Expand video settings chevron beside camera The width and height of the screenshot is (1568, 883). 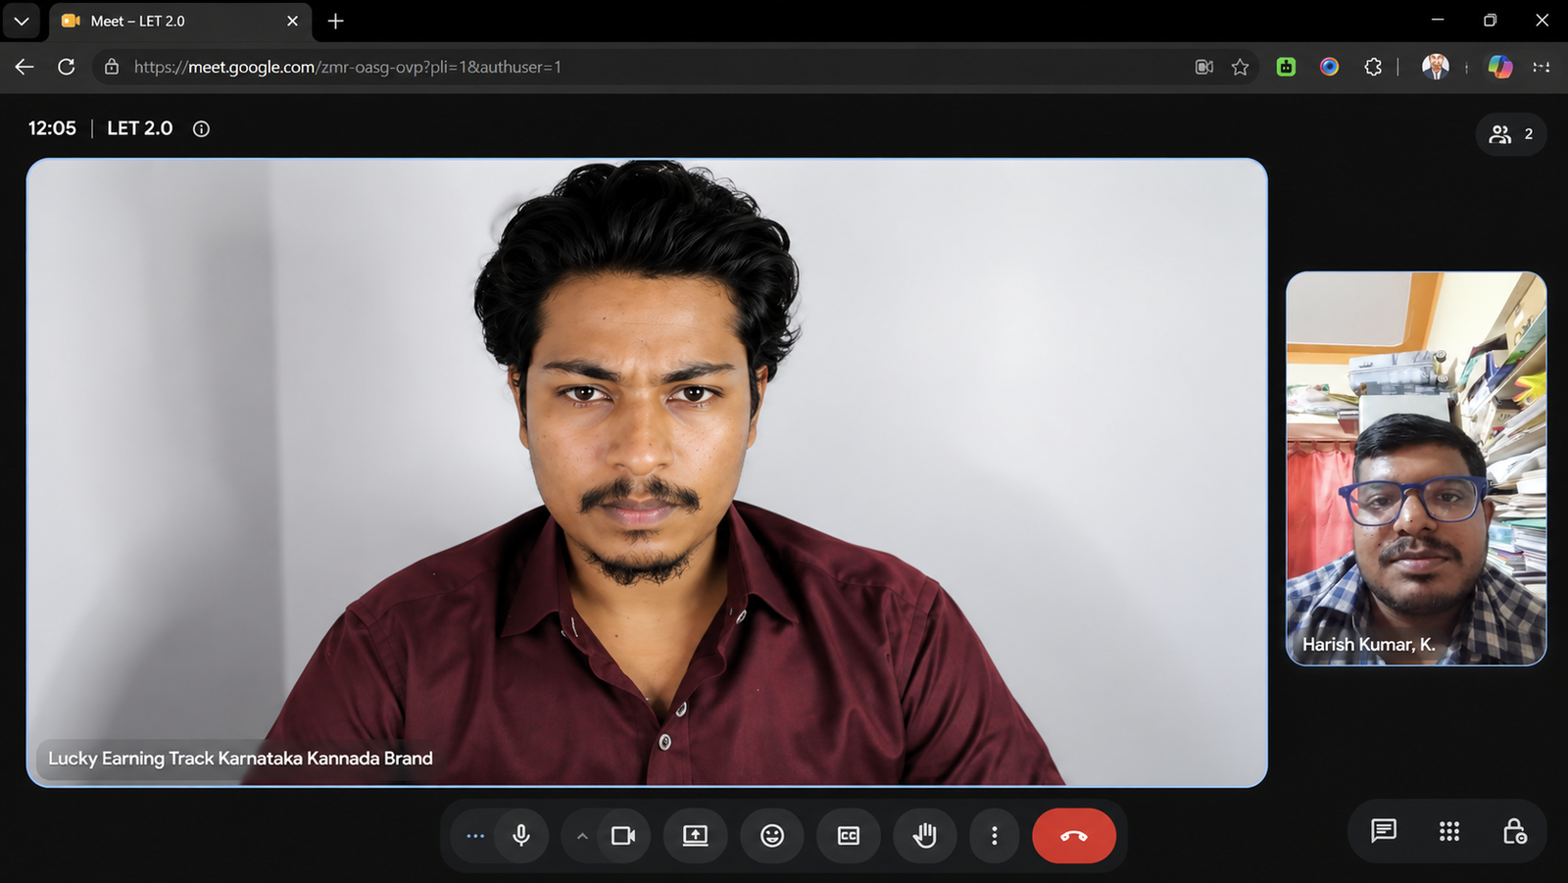[x=582, y=836]
